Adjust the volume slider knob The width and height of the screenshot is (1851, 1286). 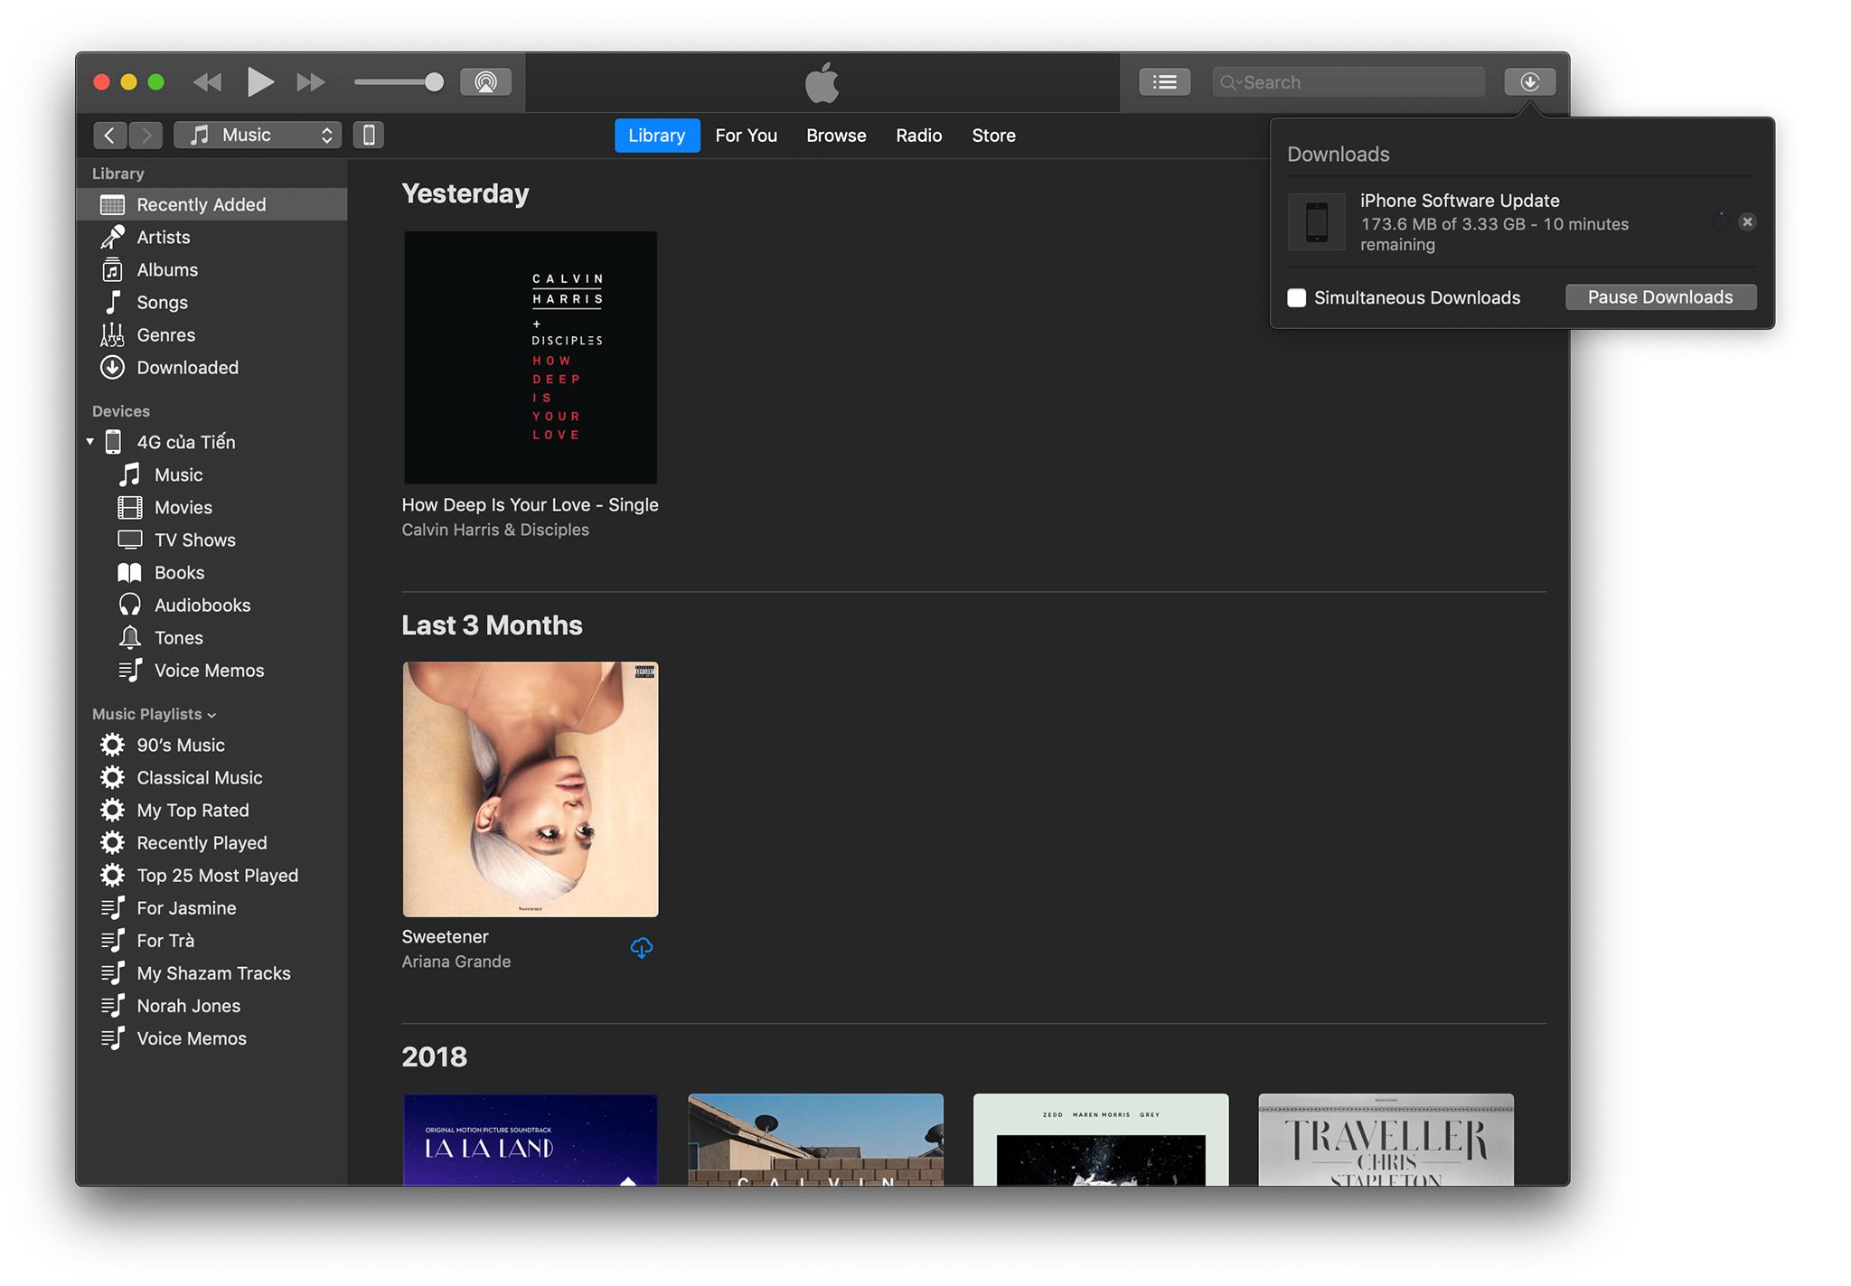click(434, 82)
